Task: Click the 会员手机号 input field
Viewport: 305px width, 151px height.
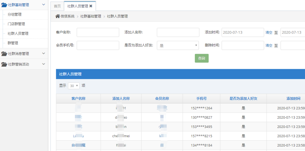Action: coord(98,45)
